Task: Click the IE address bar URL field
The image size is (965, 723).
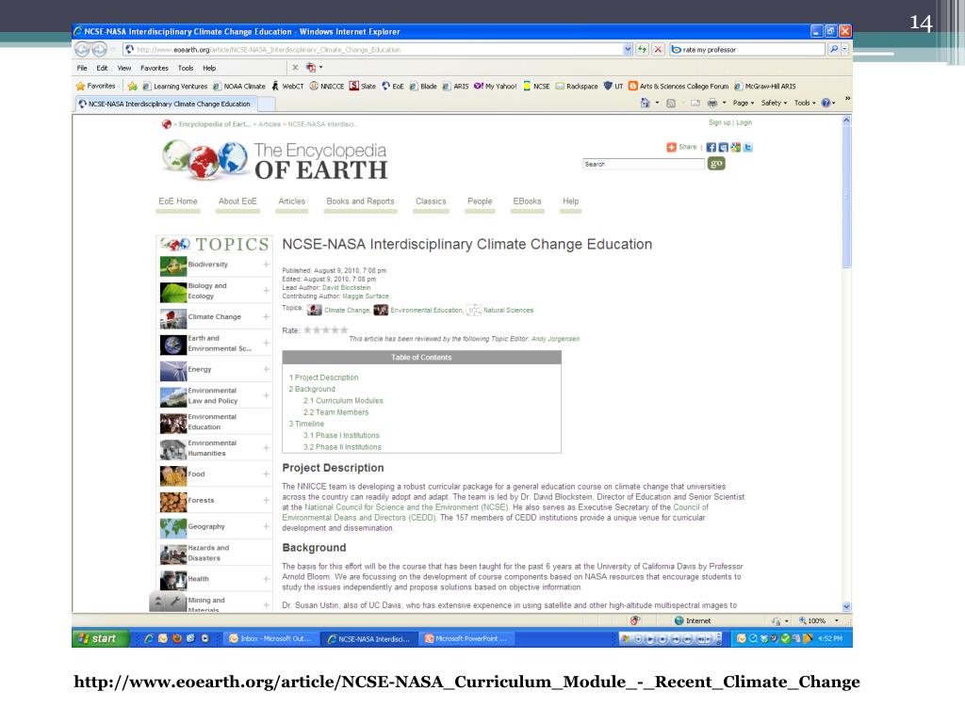Action: click(373, 49)
